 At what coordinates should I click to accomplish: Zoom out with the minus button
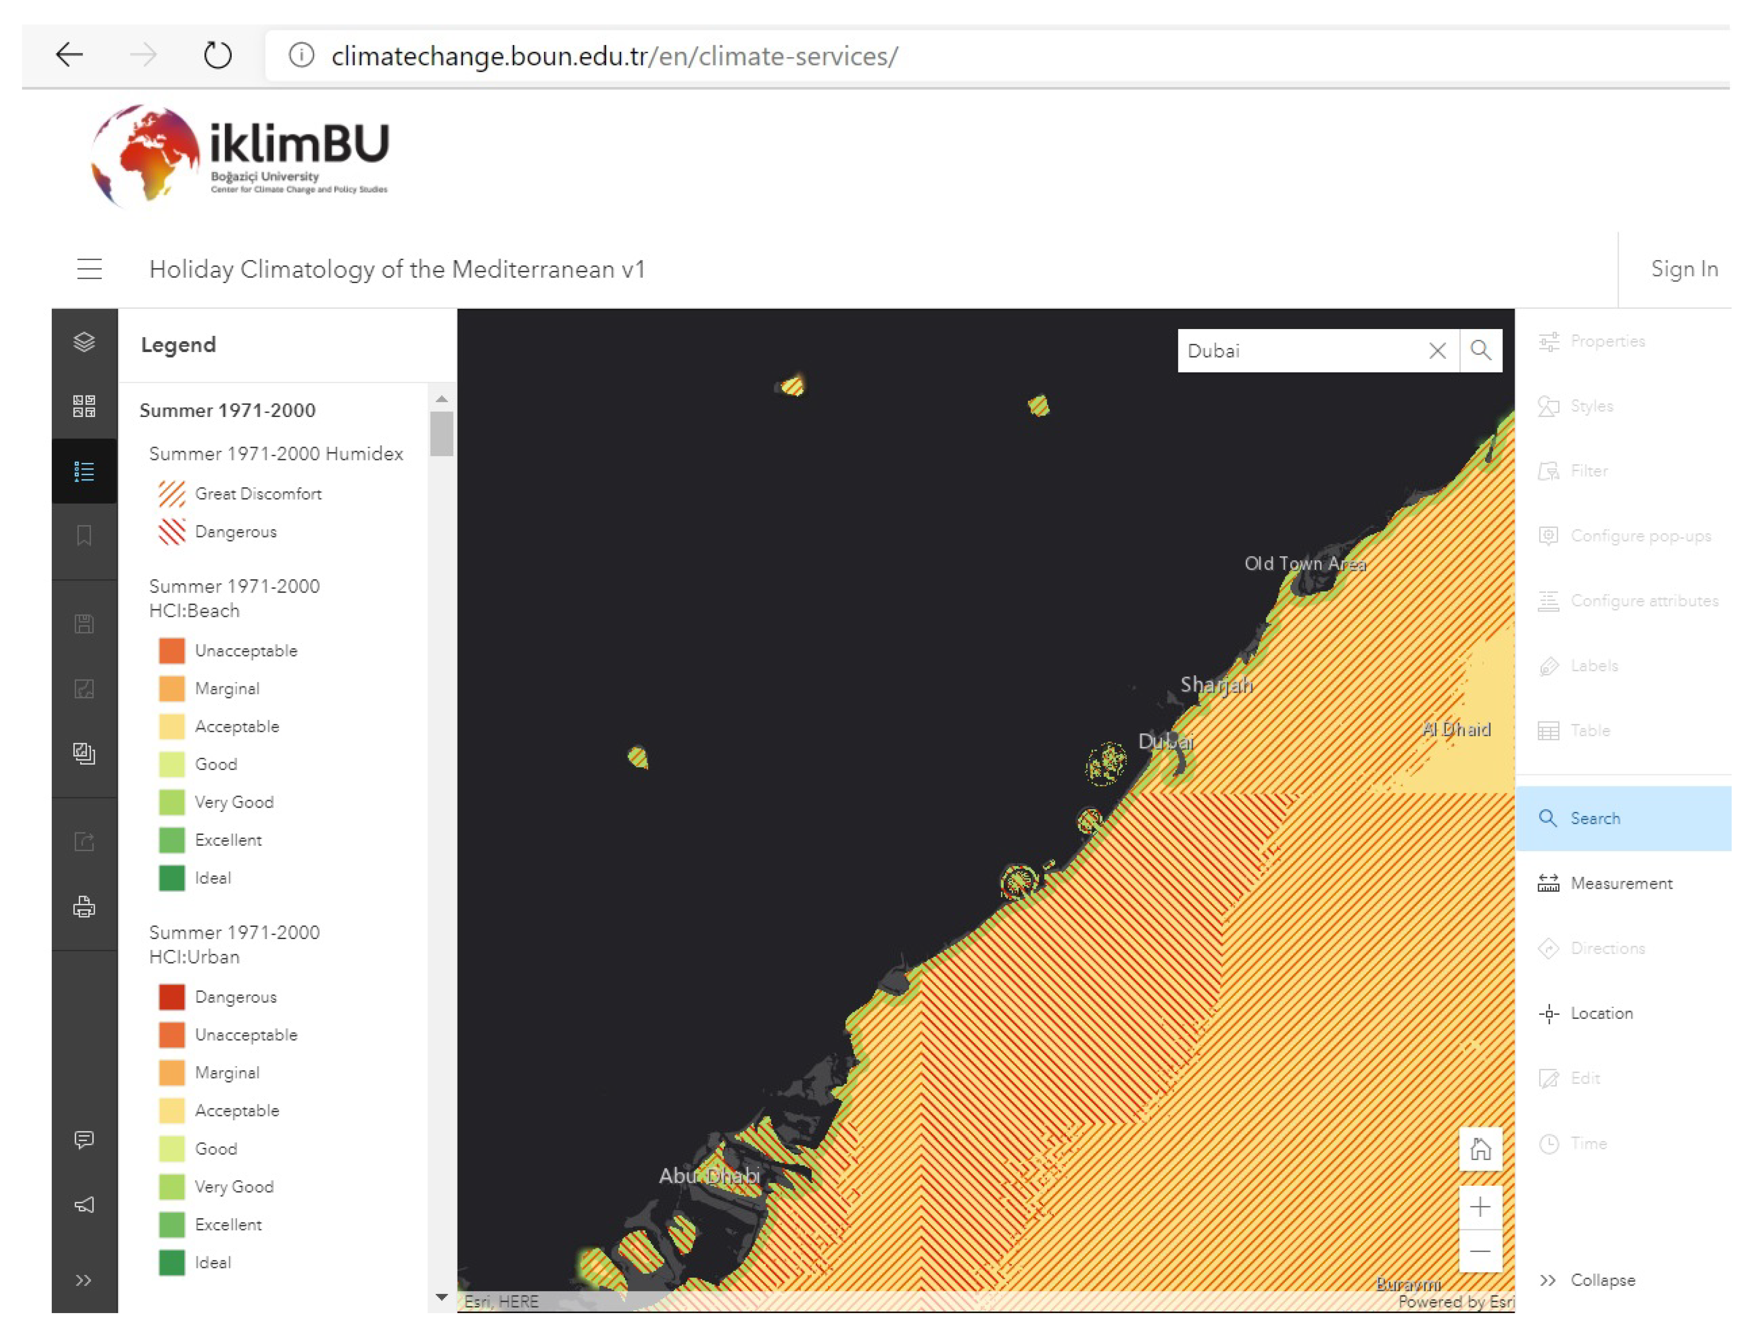(1479, 1251)
